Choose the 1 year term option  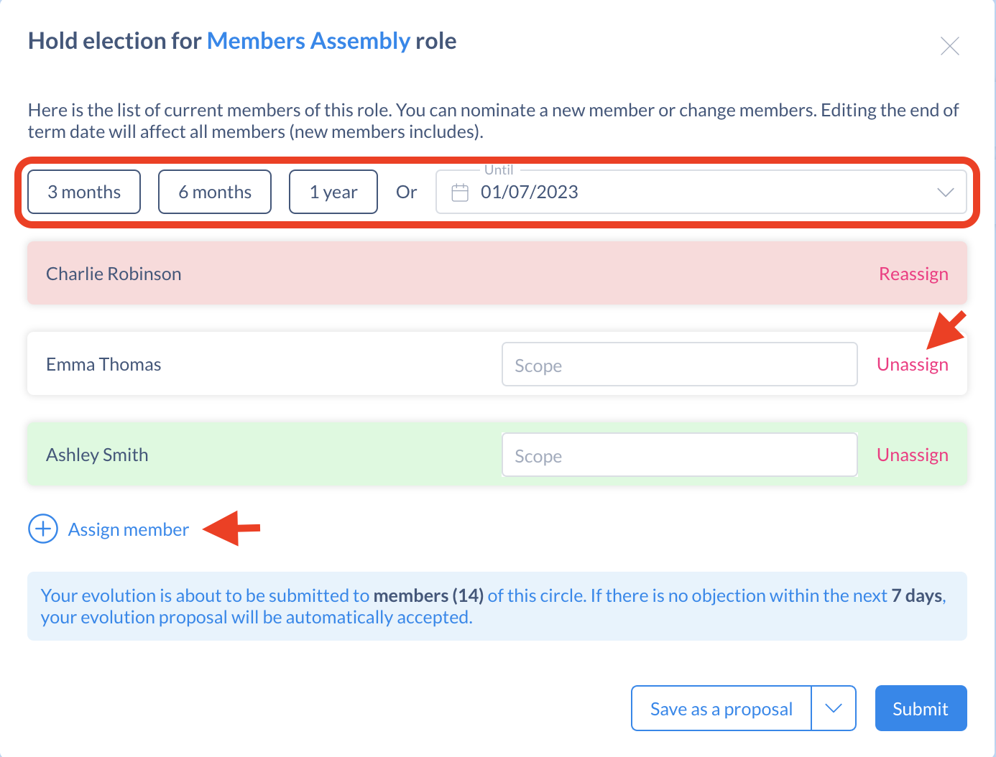point(333,192)
